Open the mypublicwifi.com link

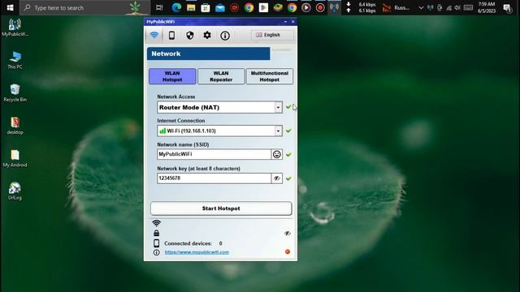[197, 252]
